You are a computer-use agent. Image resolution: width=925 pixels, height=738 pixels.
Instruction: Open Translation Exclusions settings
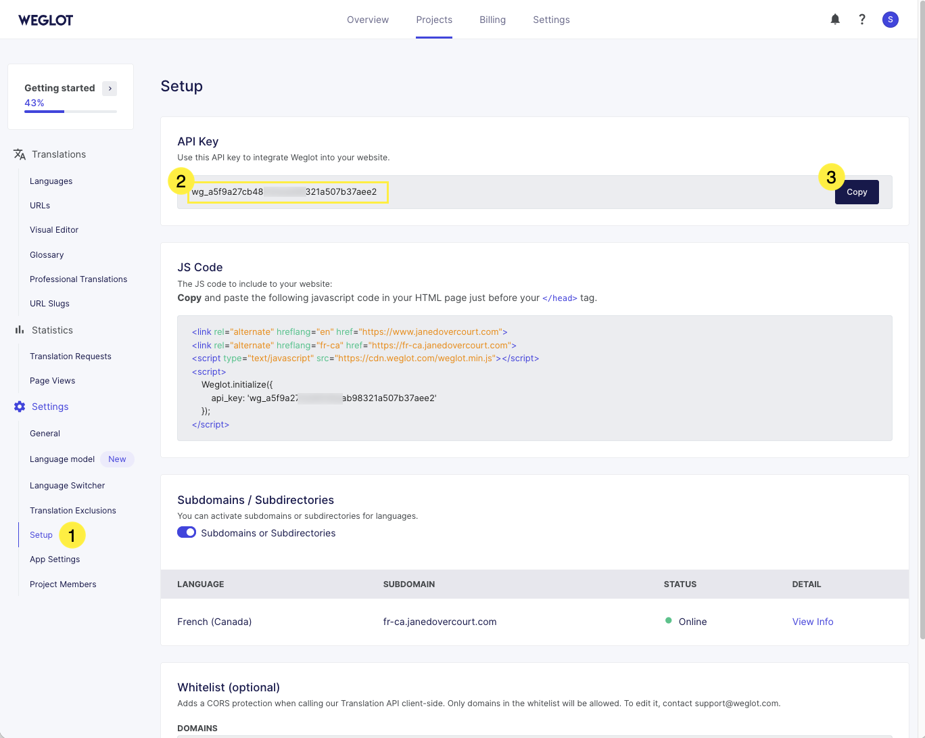tap(73, 511)
